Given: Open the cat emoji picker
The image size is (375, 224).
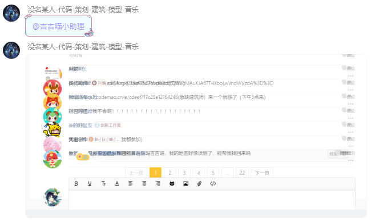Looking at the screenshot, I should [172, 183].
